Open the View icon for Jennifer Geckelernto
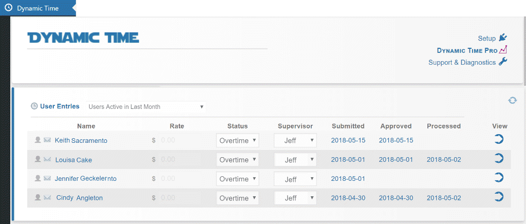The width and height of the screenshot is (526, 224). pos(499,177)
